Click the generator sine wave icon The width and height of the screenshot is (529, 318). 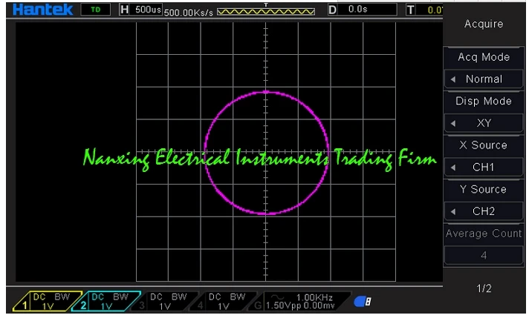(278, 297)
